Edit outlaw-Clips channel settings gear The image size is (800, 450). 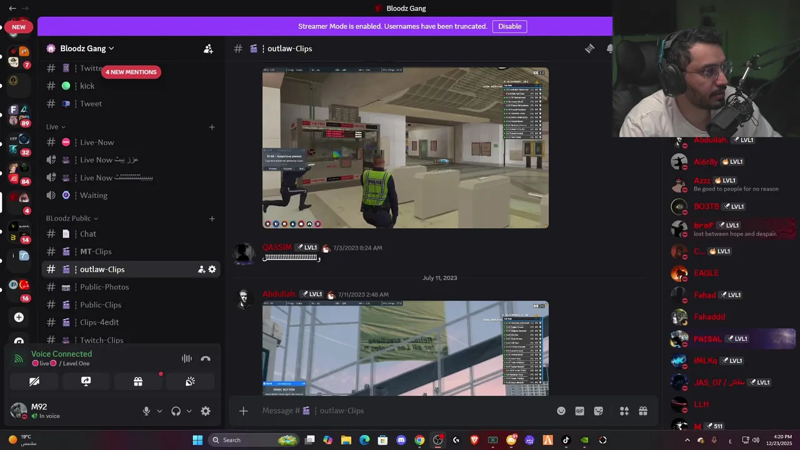(212, 269)
